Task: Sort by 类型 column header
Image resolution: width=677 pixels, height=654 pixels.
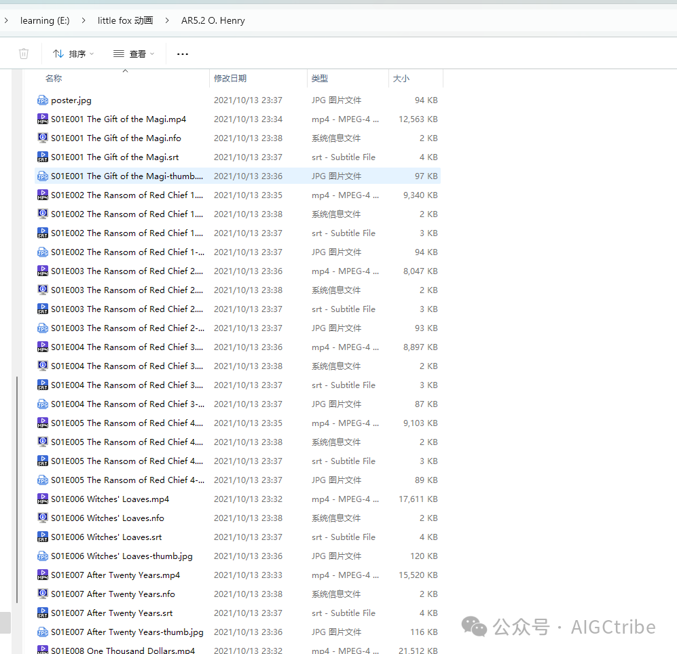Action: pyautogui.click(x=320, y=79)
